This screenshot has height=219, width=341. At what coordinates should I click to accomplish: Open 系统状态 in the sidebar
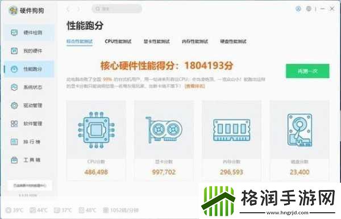click(29, 87)
